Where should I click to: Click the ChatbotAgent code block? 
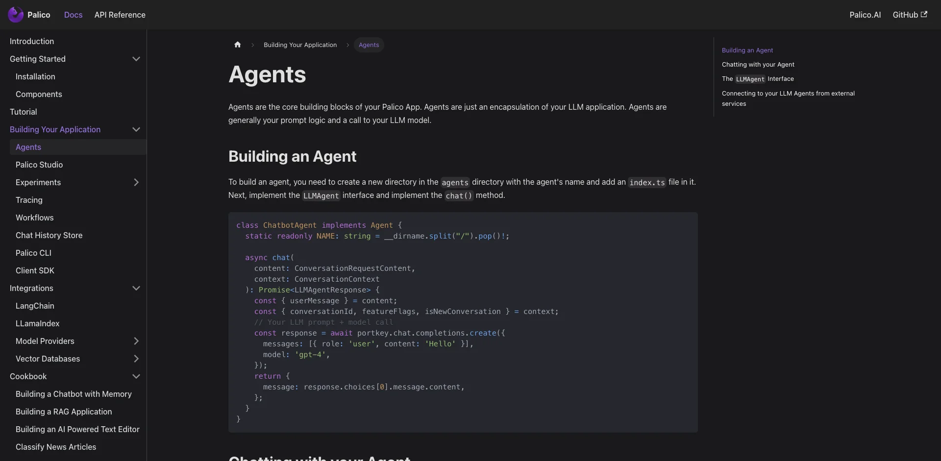click(x=463, y=322)
